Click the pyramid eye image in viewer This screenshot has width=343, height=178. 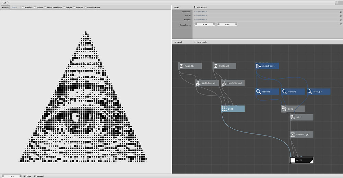(x=83, y=97)
